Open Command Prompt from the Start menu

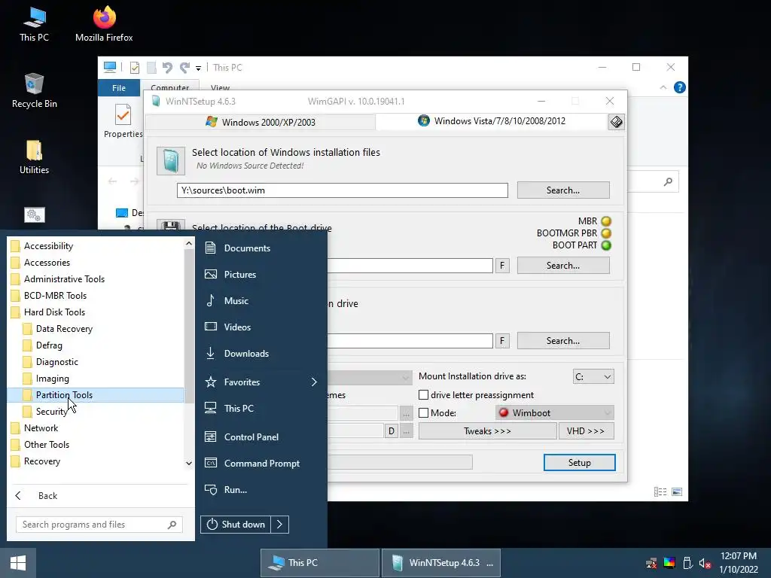point(261,463)
